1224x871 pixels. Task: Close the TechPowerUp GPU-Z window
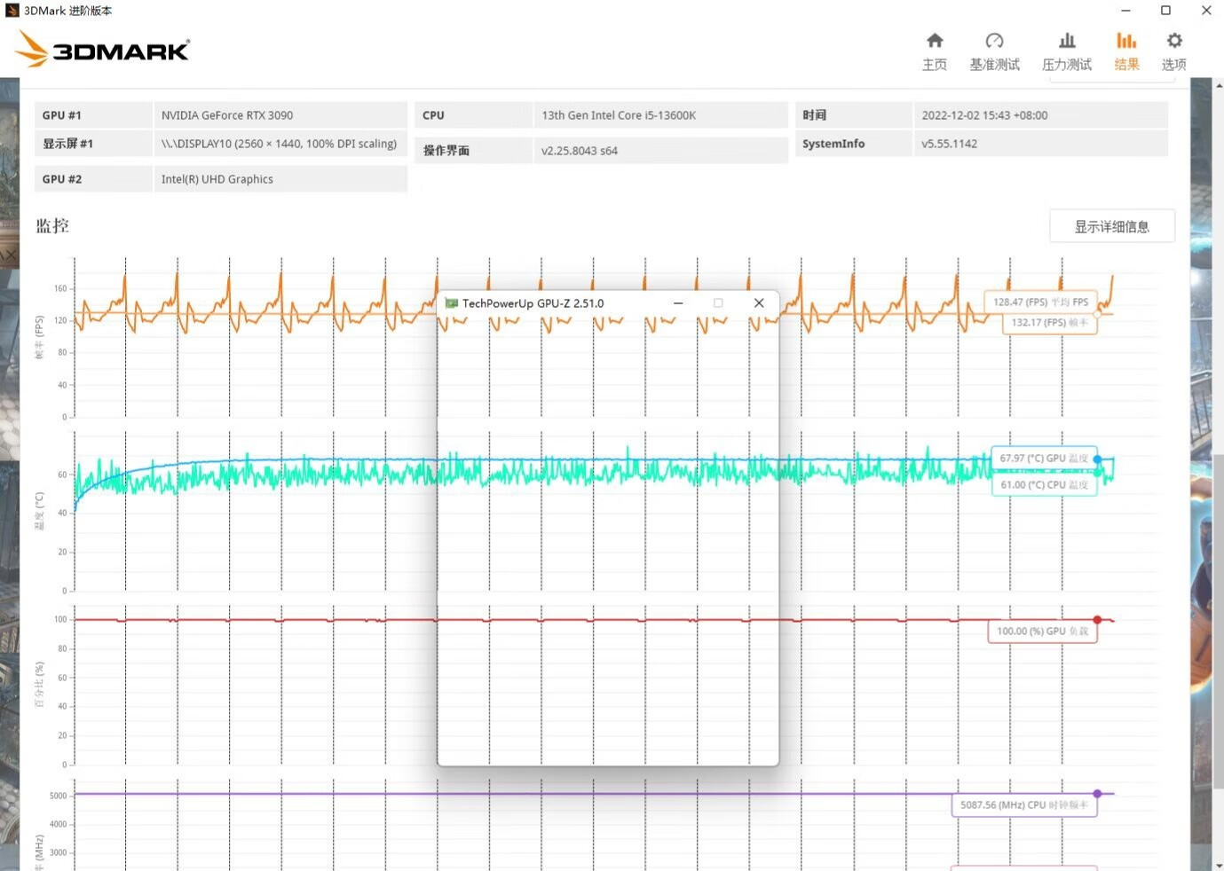click(x=759, y=303)
